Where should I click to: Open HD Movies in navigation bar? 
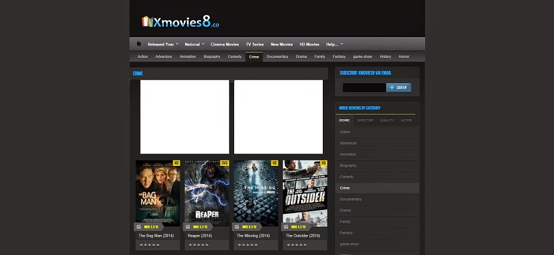tap(309, 44)
